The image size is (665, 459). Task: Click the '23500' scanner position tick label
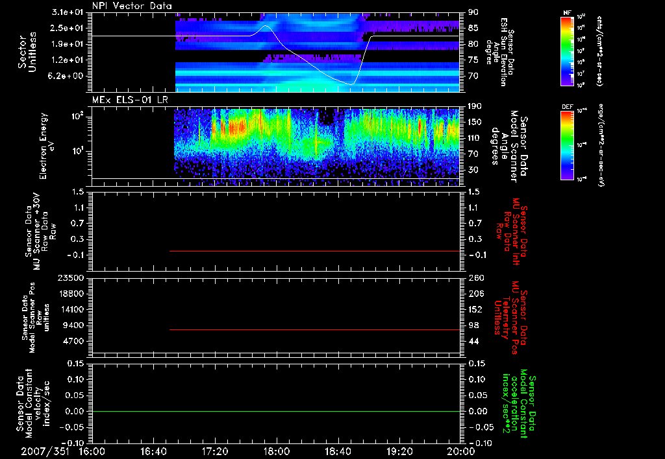[71, 277]
